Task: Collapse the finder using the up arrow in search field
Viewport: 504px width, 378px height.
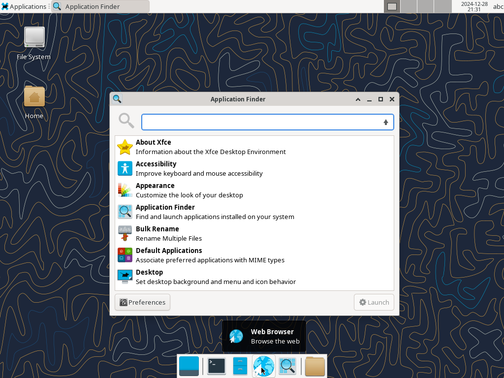Action: (x=386, y=122)
